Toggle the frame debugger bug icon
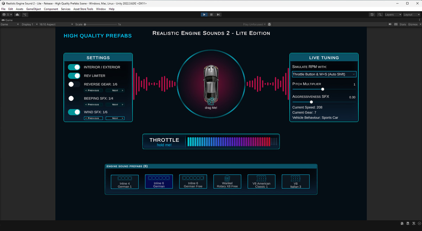 tap(269, 24)
